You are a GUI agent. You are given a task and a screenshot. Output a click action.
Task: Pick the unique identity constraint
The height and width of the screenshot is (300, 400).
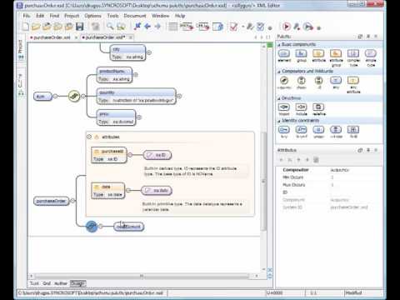(x=318, y=132)
